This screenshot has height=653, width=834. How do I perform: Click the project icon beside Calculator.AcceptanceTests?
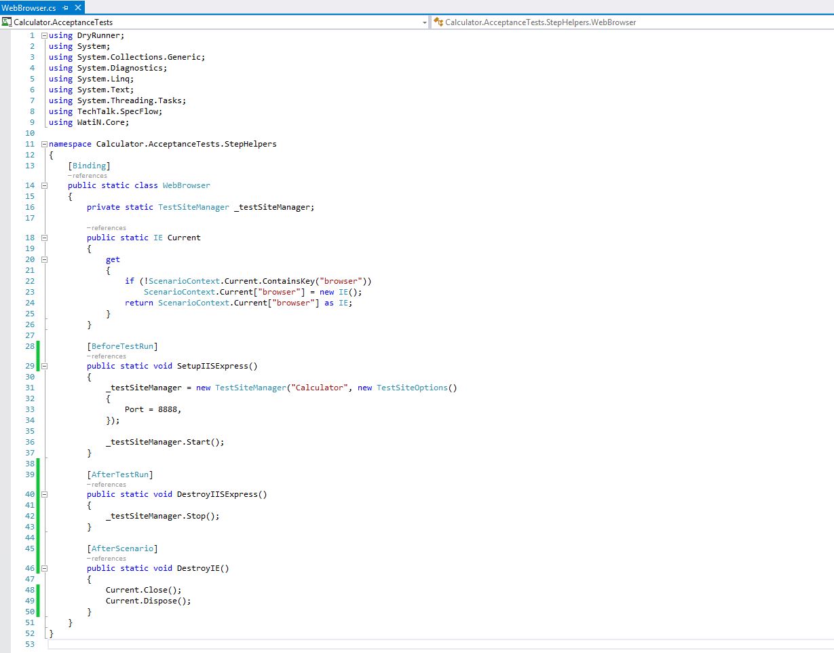tap(7, 22)
